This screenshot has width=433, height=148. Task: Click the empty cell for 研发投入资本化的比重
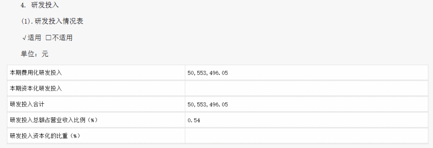point(307,136)
